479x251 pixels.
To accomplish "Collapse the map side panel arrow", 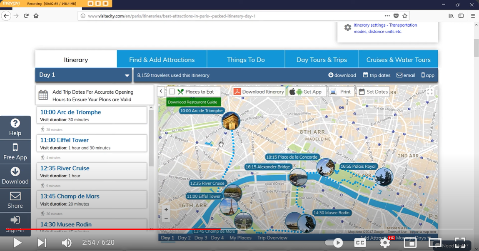I will tap(161, 92).
